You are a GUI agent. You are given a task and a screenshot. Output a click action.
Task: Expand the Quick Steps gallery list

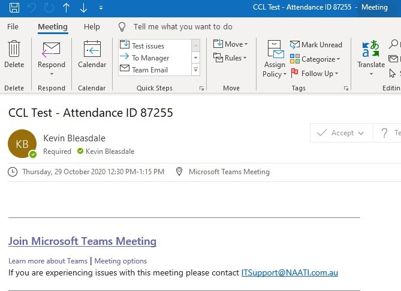(195, 69)
